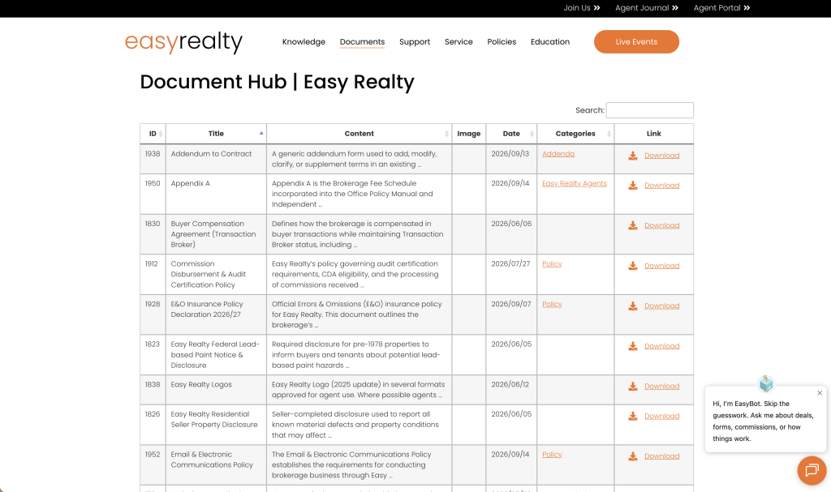Click download icon for Buyer Compensation Agreement
831x492 pixels.
pos(633,225)
